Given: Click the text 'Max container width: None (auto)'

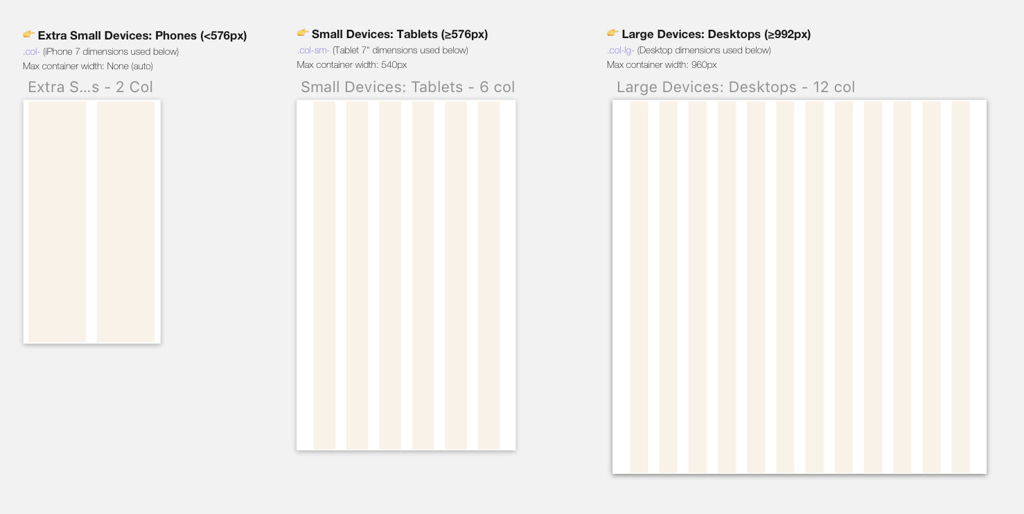Looking at the screenshot, I should pos(88,67).
